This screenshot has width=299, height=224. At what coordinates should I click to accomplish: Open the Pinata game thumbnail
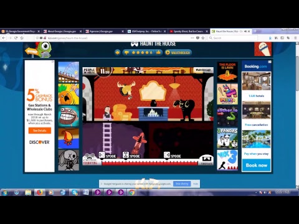click(x=227, y=94)
